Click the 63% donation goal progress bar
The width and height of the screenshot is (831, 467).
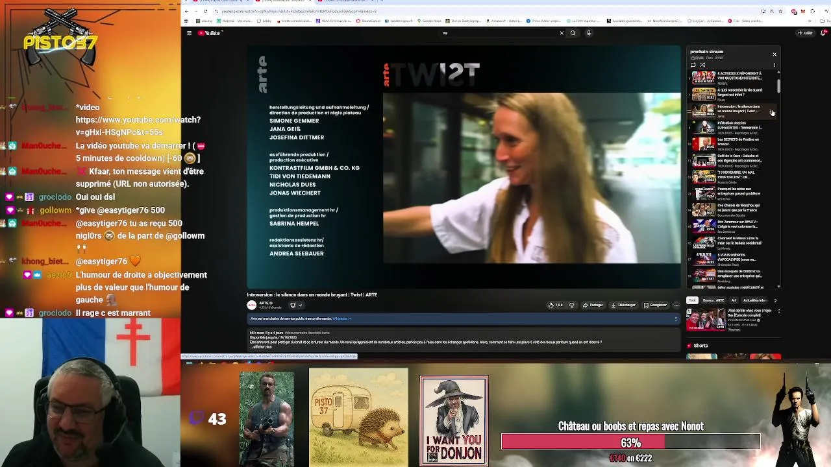pos(630,442)
